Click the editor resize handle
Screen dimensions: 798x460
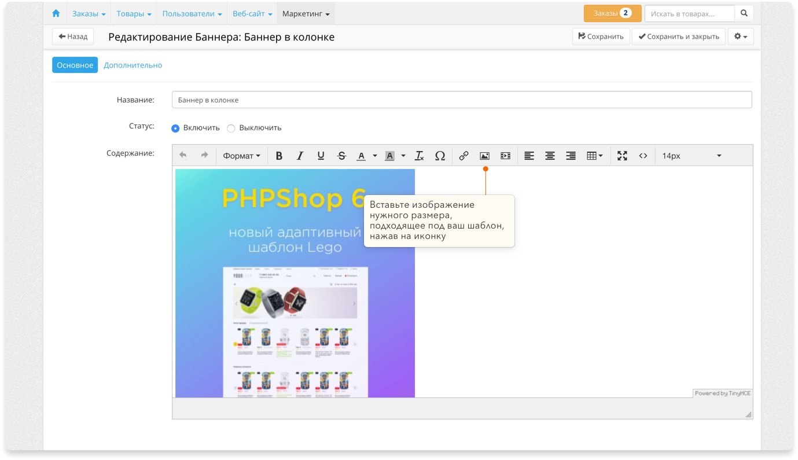[x=748, y=414]
